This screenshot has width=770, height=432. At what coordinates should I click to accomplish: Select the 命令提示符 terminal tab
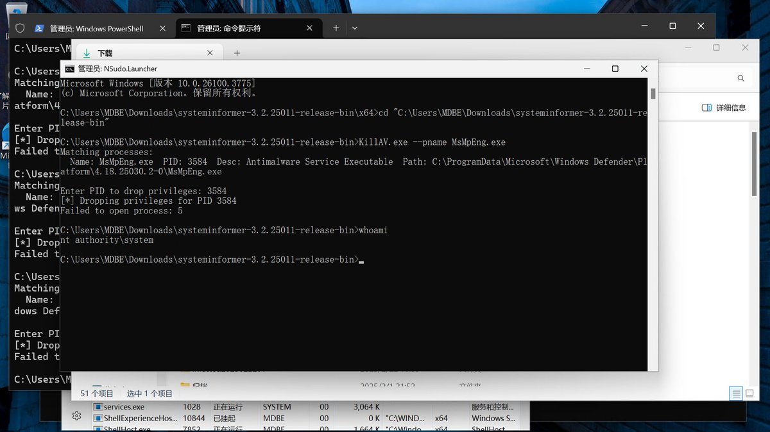point(248,28)
